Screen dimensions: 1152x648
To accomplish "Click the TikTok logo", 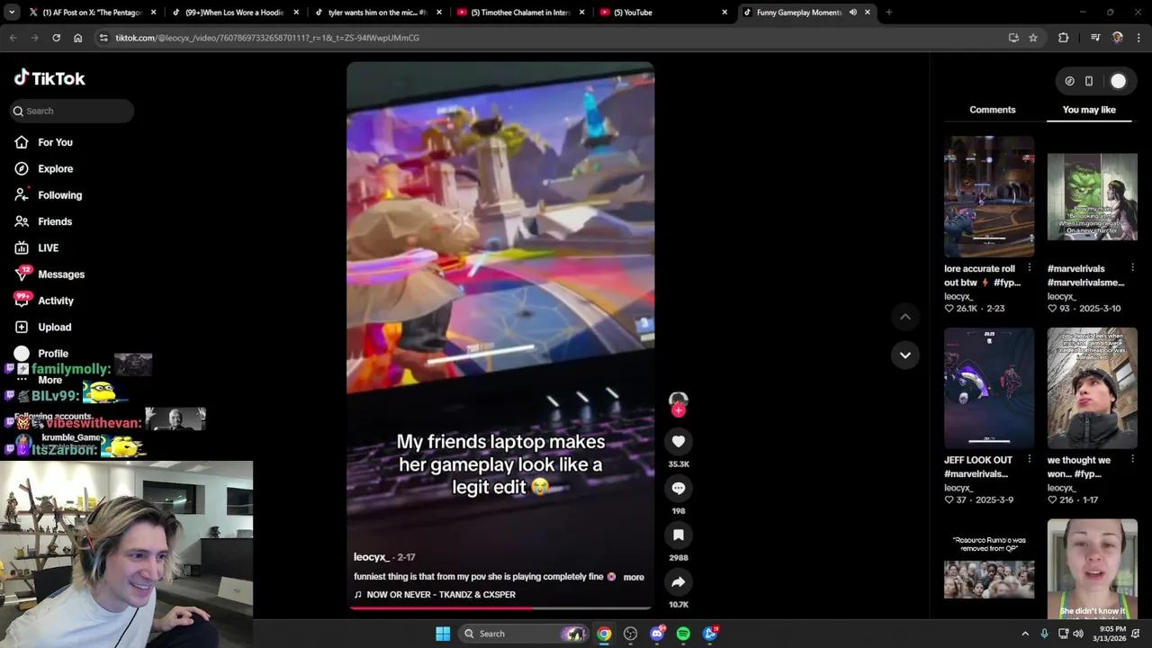I will tap(49, 78).
